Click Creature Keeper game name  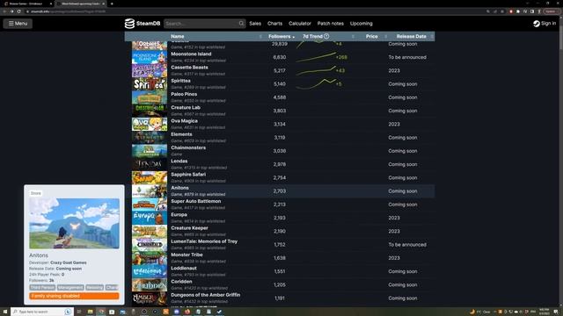pos(189,228)
